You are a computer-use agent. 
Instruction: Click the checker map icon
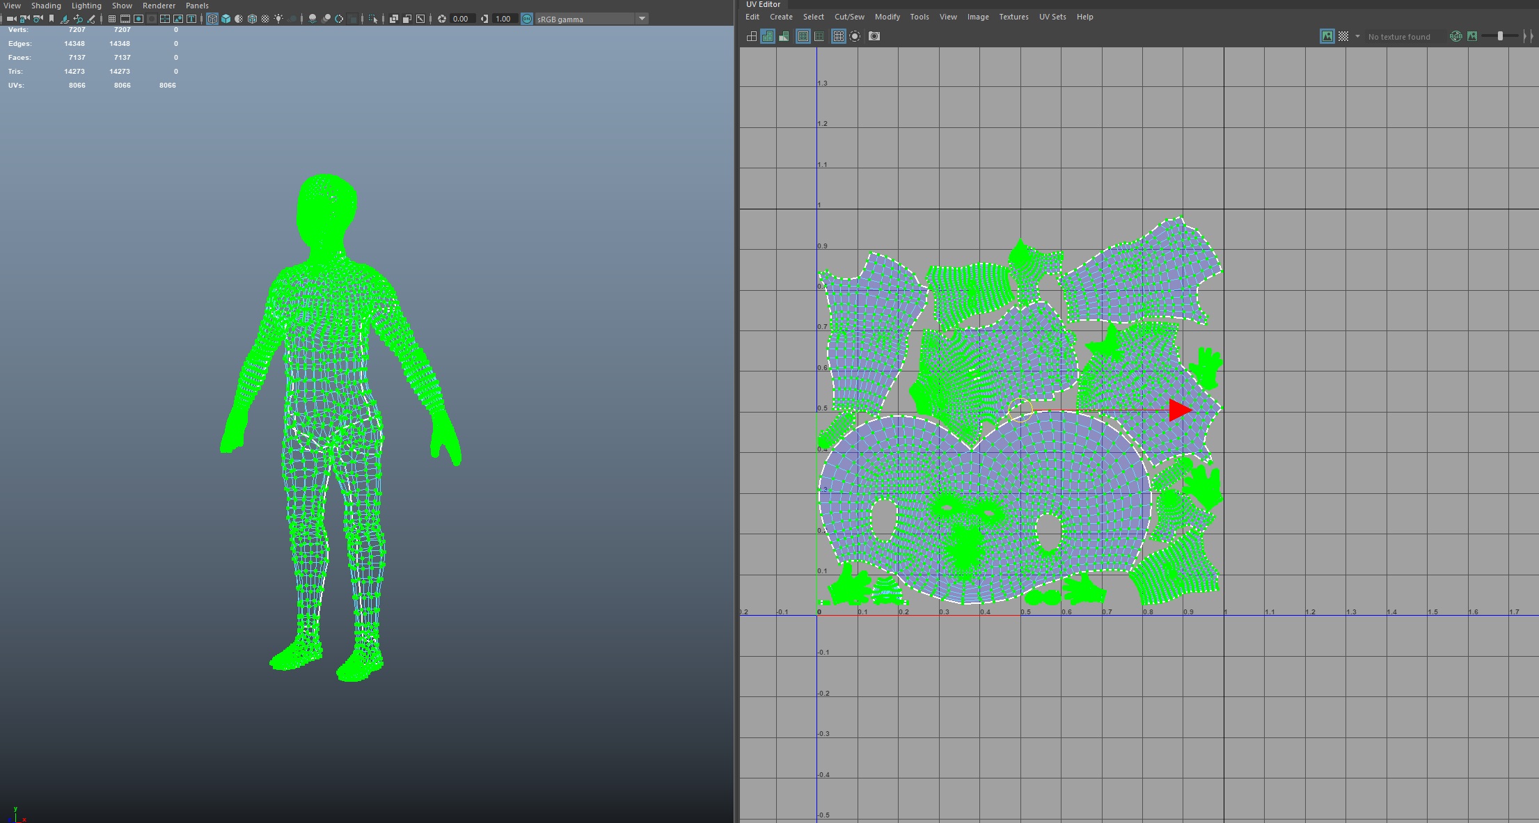(x=1343, y=36)
